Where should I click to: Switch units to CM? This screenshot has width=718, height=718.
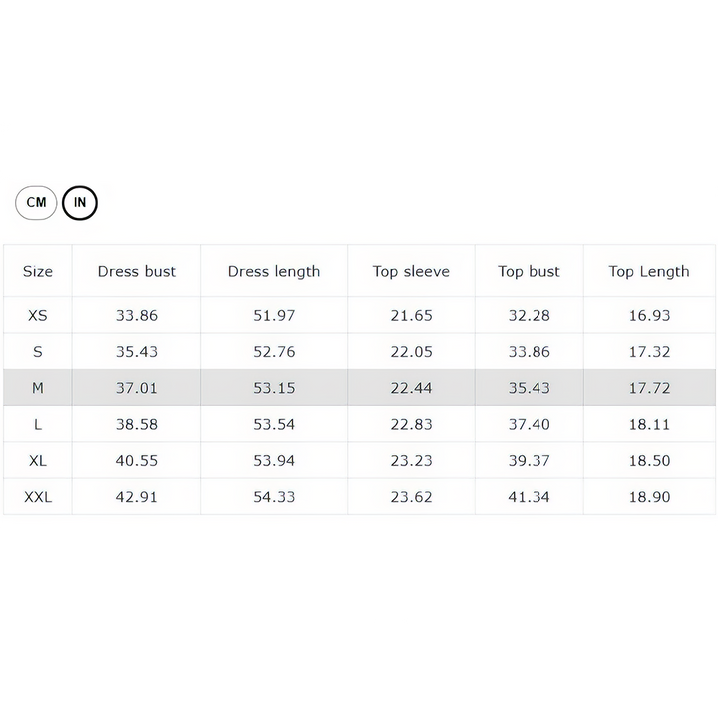(x=37, y=203)
